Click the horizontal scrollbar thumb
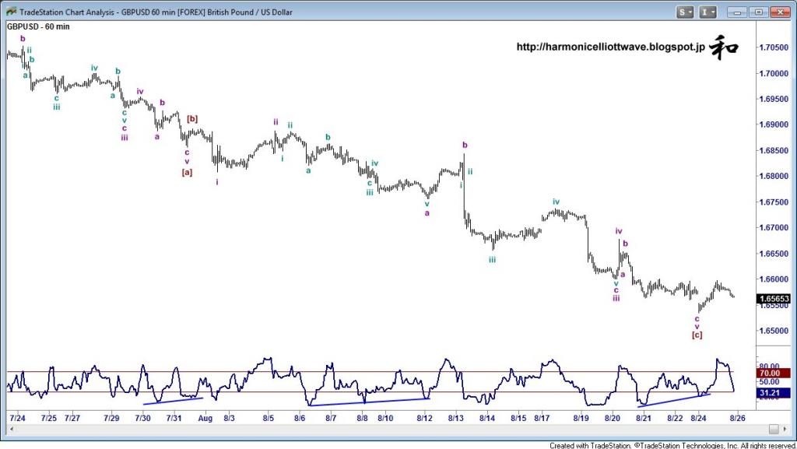Image resolution: width=797 pixels, height=449 pixels. tap(774, 430)
